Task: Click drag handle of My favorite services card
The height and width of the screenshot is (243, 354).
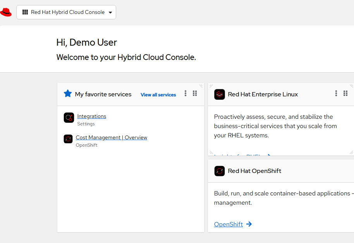Action: pos(195,93)
